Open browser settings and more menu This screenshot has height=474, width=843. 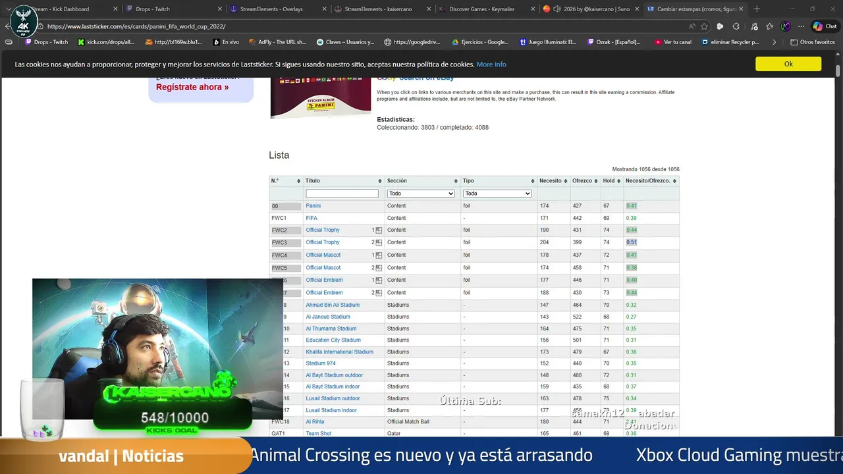(801, 26)
